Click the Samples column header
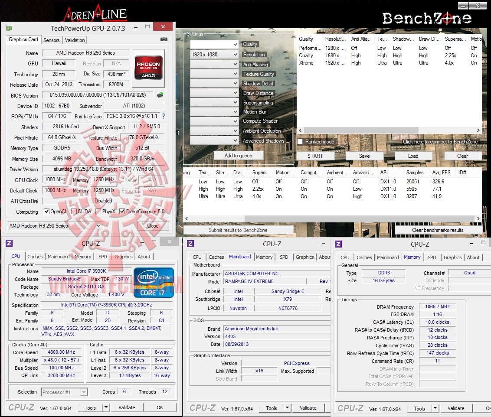491x417 pixels. 415,173
